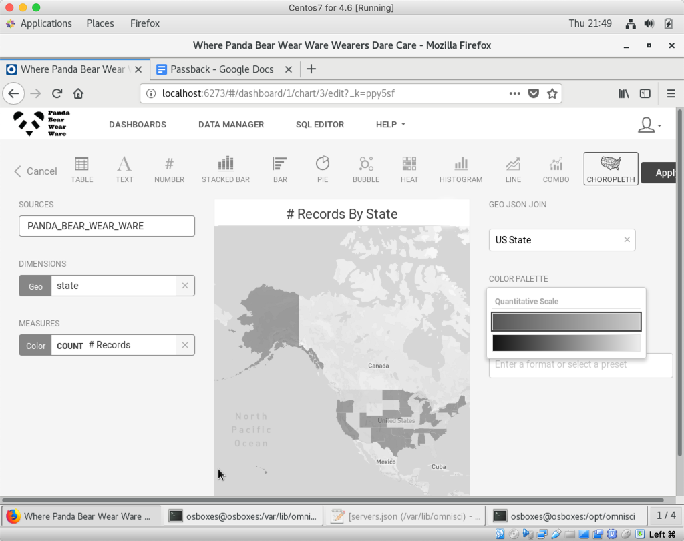
Task: Pick the Heat chart type icon
Action: [x=409, y=169]
